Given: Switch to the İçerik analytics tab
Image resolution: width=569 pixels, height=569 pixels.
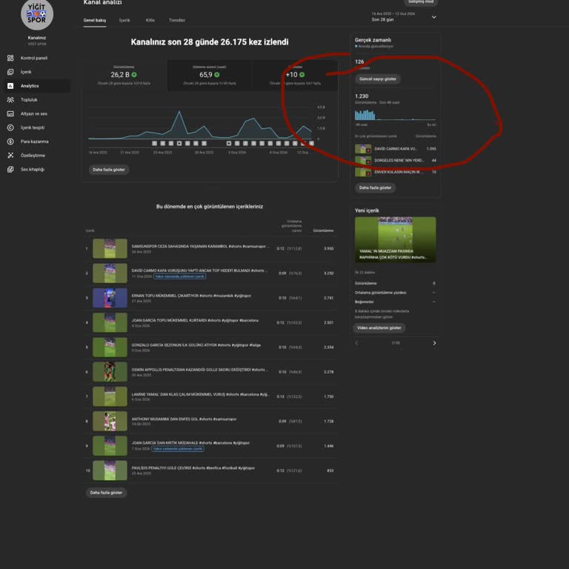Looking at the screenshot, I should [124, 20].
